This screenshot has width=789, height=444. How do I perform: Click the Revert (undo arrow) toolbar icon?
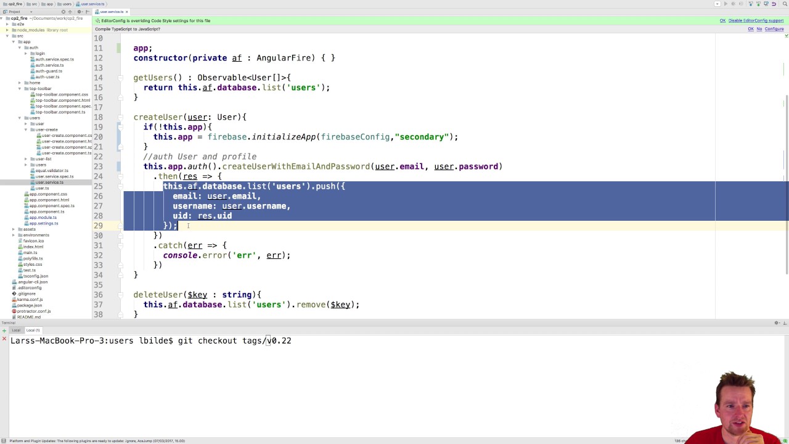click(774, 4)
